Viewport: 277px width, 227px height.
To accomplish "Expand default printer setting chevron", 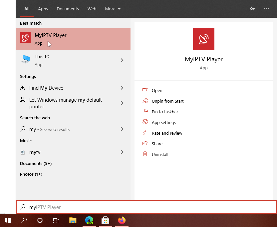I will click(122, 103).
